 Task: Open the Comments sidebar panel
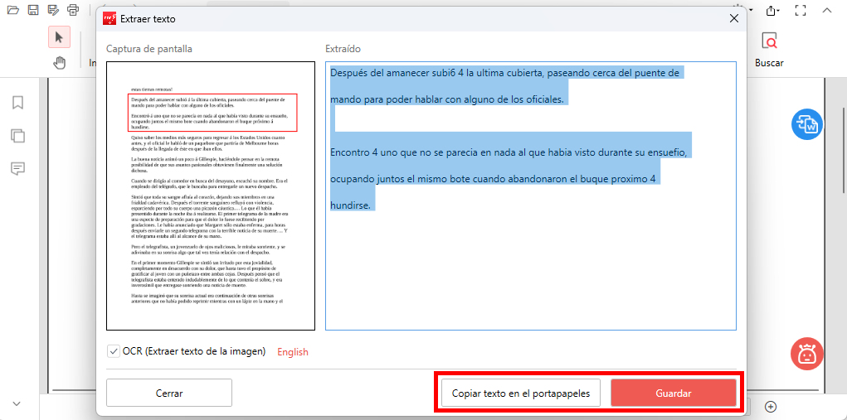coord(17,169)
